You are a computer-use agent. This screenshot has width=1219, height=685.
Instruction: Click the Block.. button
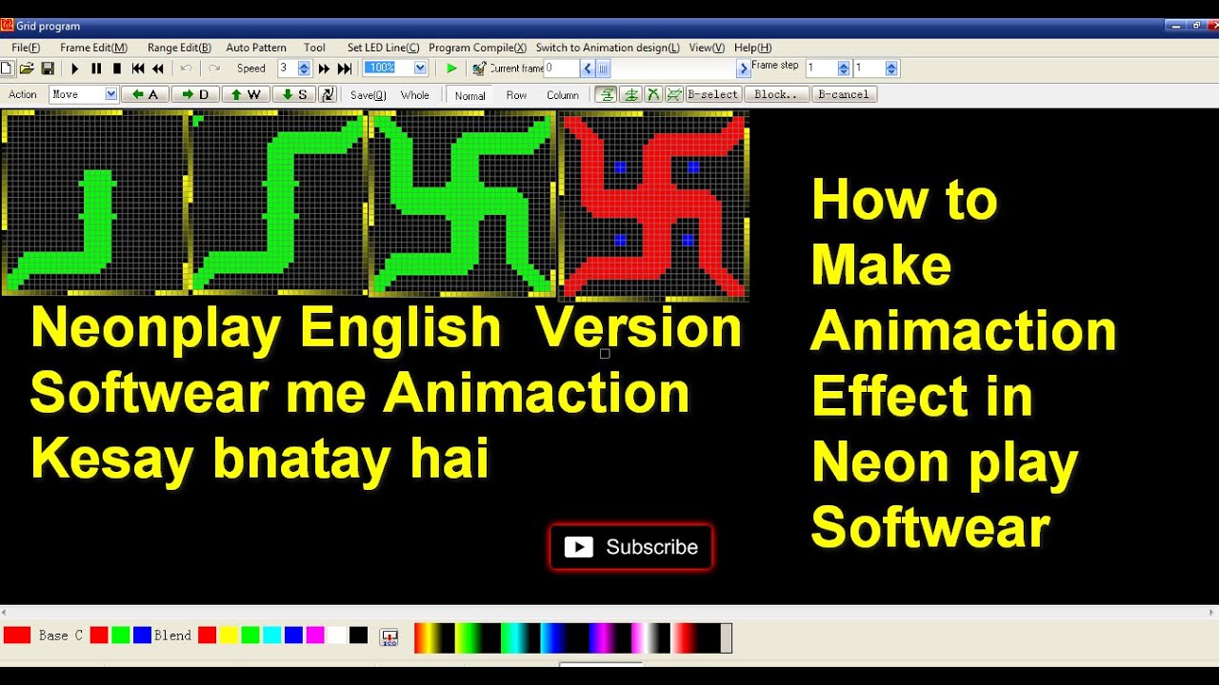[777, 94]
